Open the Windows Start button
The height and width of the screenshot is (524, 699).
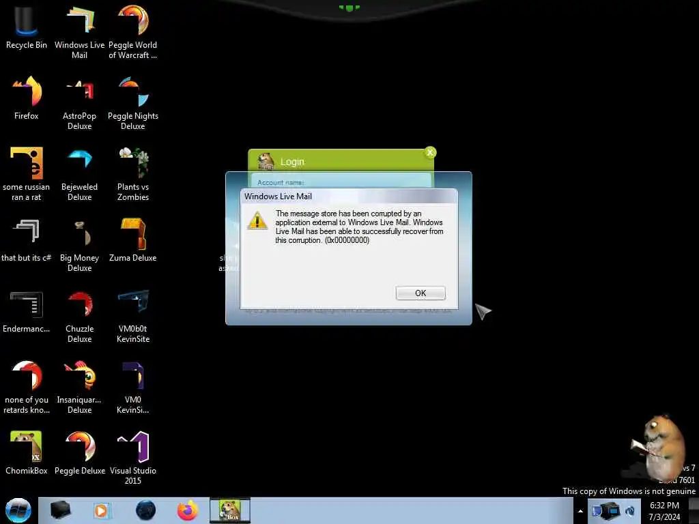18,510
